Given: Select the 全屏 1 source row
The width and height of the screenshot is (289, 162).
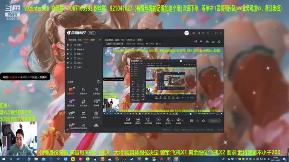Looking at the screenshot, I should click(83, 67).
